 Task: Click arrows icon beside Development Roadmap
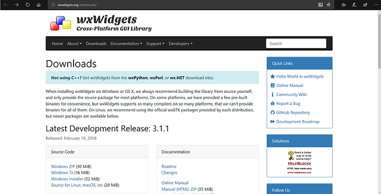coord(273,122)
